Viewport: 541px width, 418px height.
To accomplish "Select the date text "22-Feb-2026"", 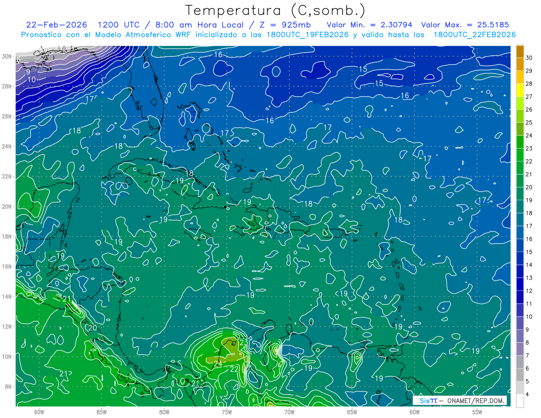I will [56, 25].
